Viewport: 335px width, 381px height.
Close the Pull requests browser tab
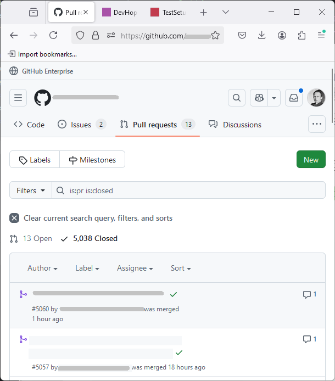point(86,12)
